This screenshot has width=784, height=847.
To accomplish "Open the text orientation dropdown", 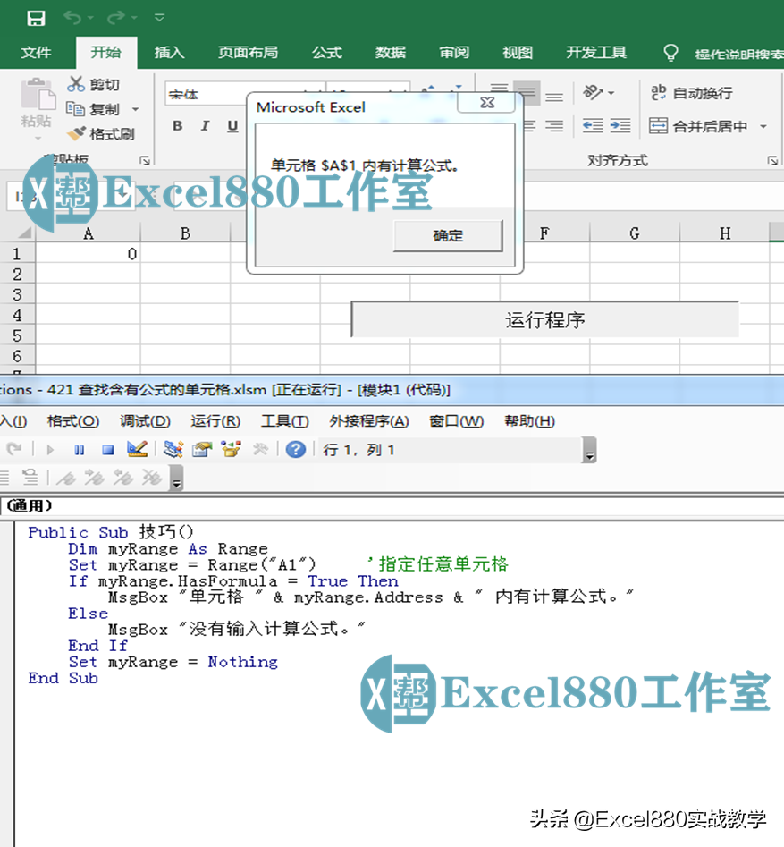I will pyautogui.click(x=598, y=93).
